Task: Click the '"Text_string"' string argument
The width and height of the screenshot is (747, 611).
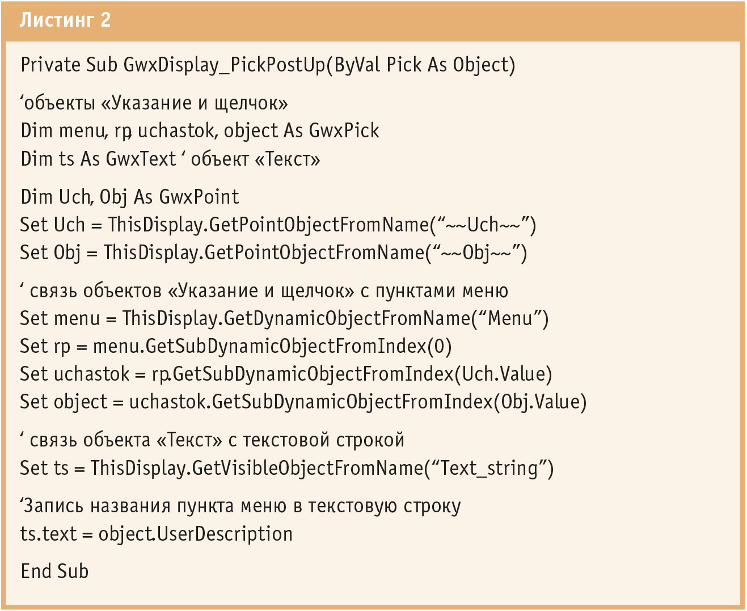Action: click(489, 468)
